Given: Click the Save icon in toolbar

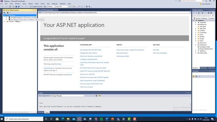Looking at the screenshot, I should (x=16, y=6).
